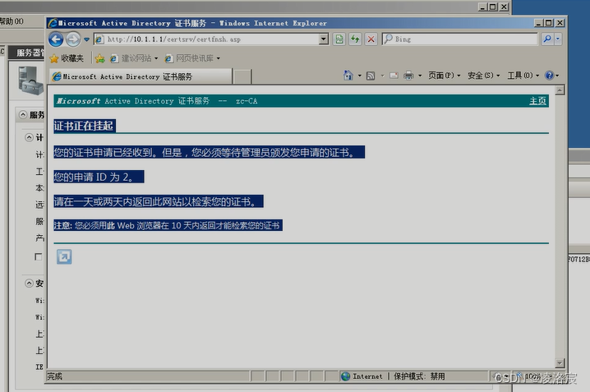Click the 您的申请 ID 为 2 text
Viewport: 590px width, 392px height.
(x=94, y=177)
